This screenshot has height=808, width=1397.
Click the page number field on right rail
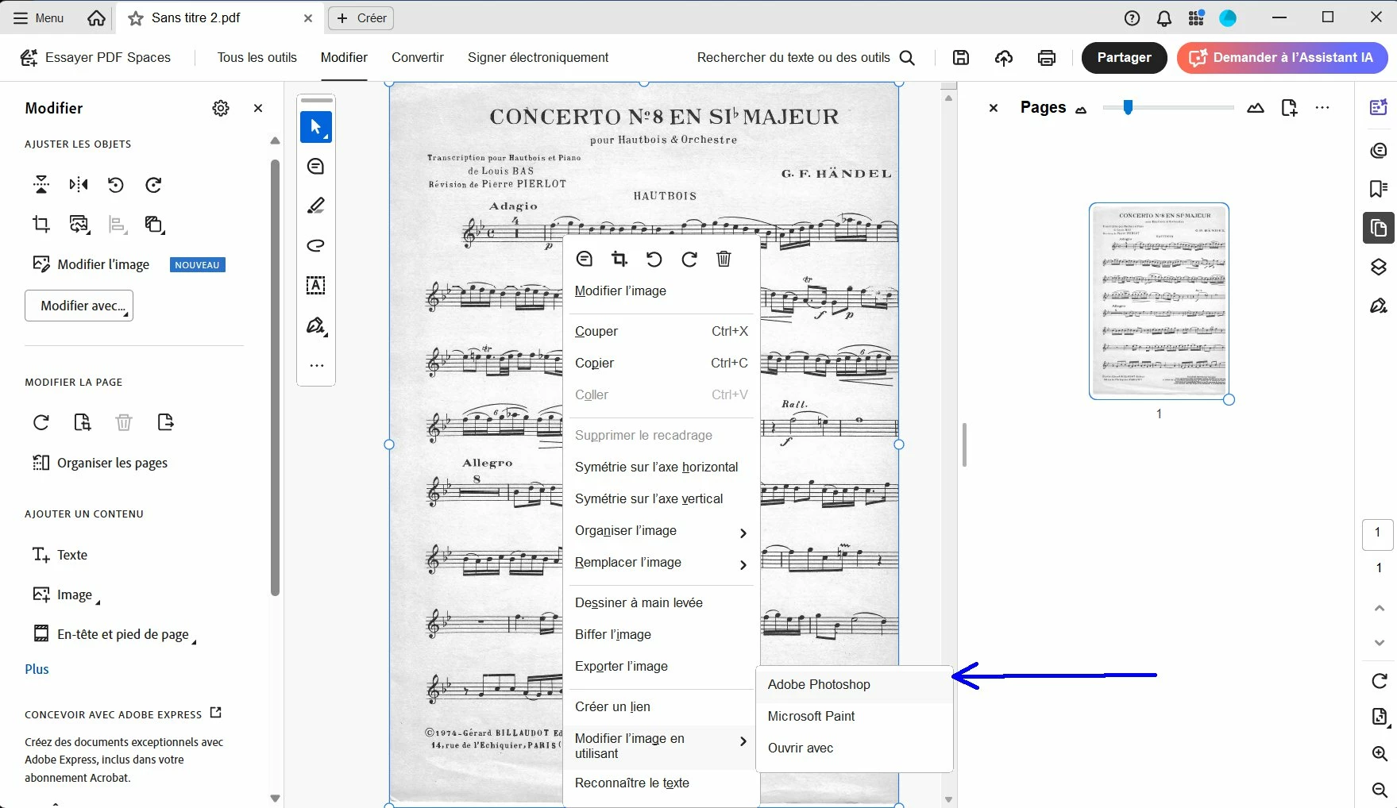coord(1378,535)
